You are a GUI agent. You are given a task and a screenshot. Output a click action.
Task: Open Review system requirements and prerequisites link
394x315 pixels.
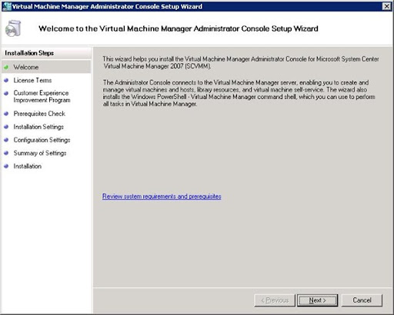coord(162,197)
